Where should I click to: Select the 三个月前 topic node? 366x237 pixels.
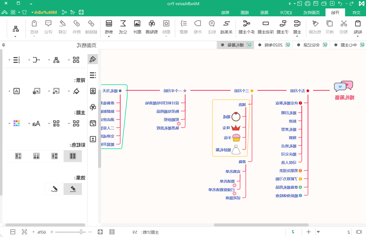(244, 91)
